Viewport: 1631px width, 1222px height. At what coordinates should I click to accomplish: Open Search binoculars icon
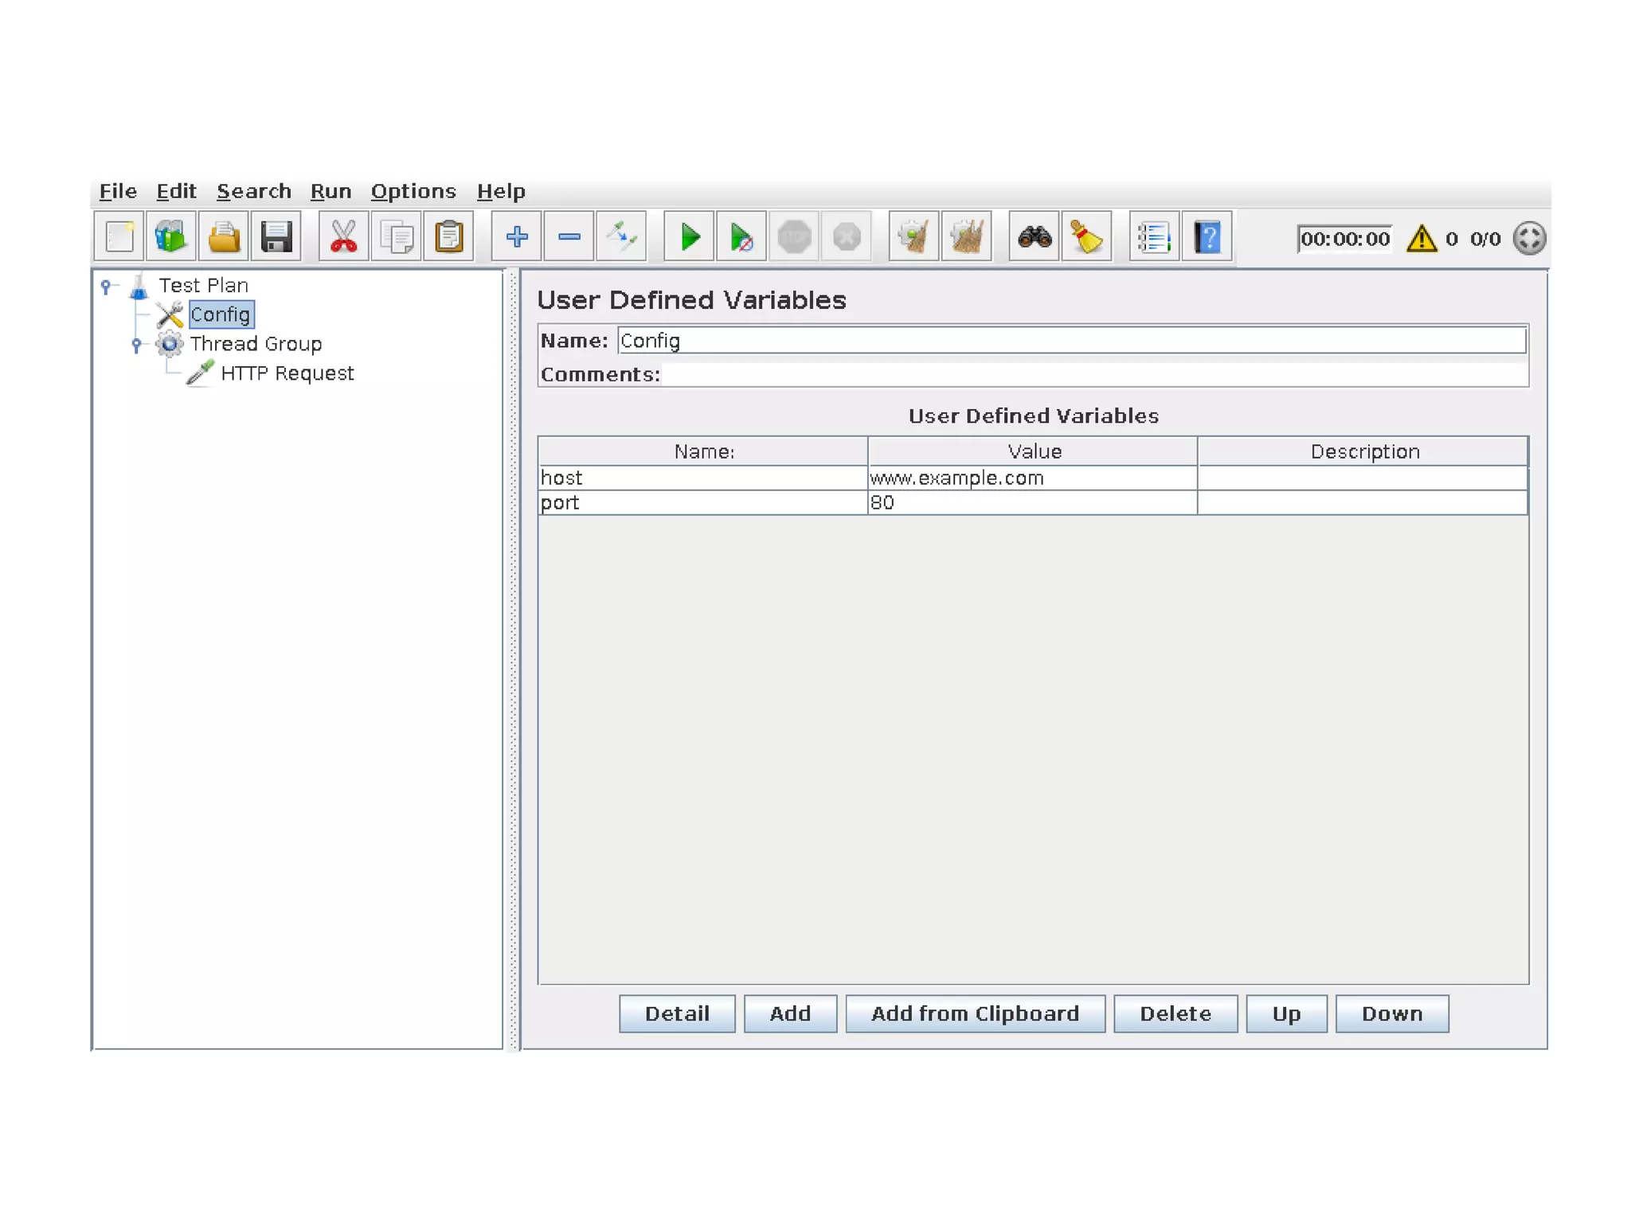click(x=1034, y=237)
